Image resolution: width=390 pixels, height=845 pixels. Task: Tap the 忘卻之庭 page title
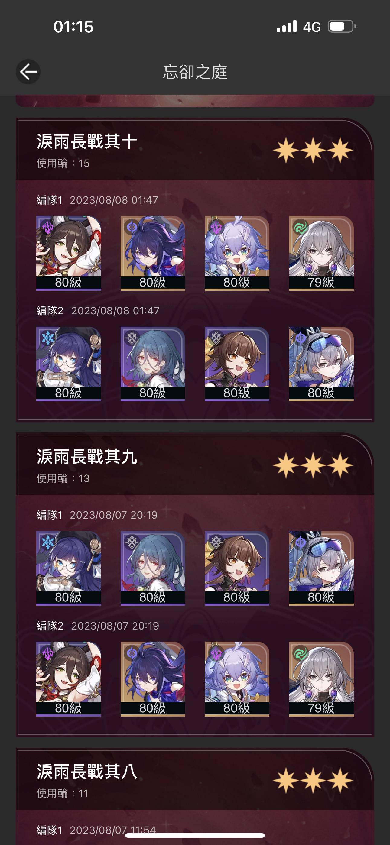coord(195,72)
